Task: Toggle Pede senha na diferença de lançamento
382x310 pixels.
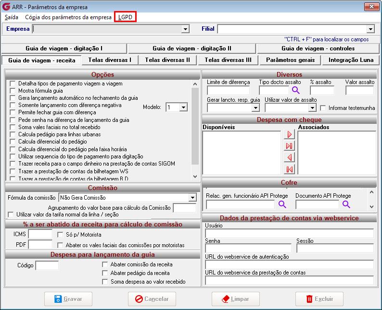Action: 13,120
